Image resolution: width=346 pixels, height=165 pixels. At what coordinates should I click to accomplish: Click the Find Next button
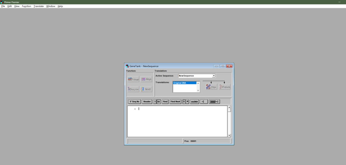175,102
